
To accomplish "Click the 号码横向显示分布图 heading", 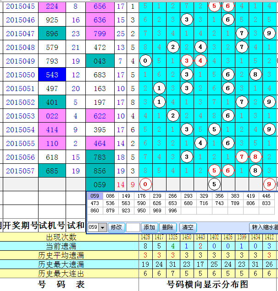I will click(207, 285).
